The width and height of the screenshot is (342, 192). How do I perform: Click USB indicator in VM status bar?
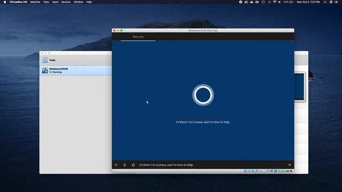tap(260, 171)
